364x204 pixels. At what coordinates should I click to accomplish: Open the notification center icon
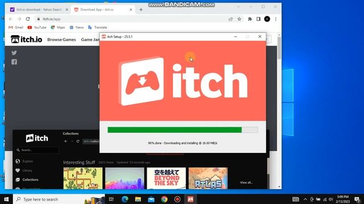click(x=357, y=199)
